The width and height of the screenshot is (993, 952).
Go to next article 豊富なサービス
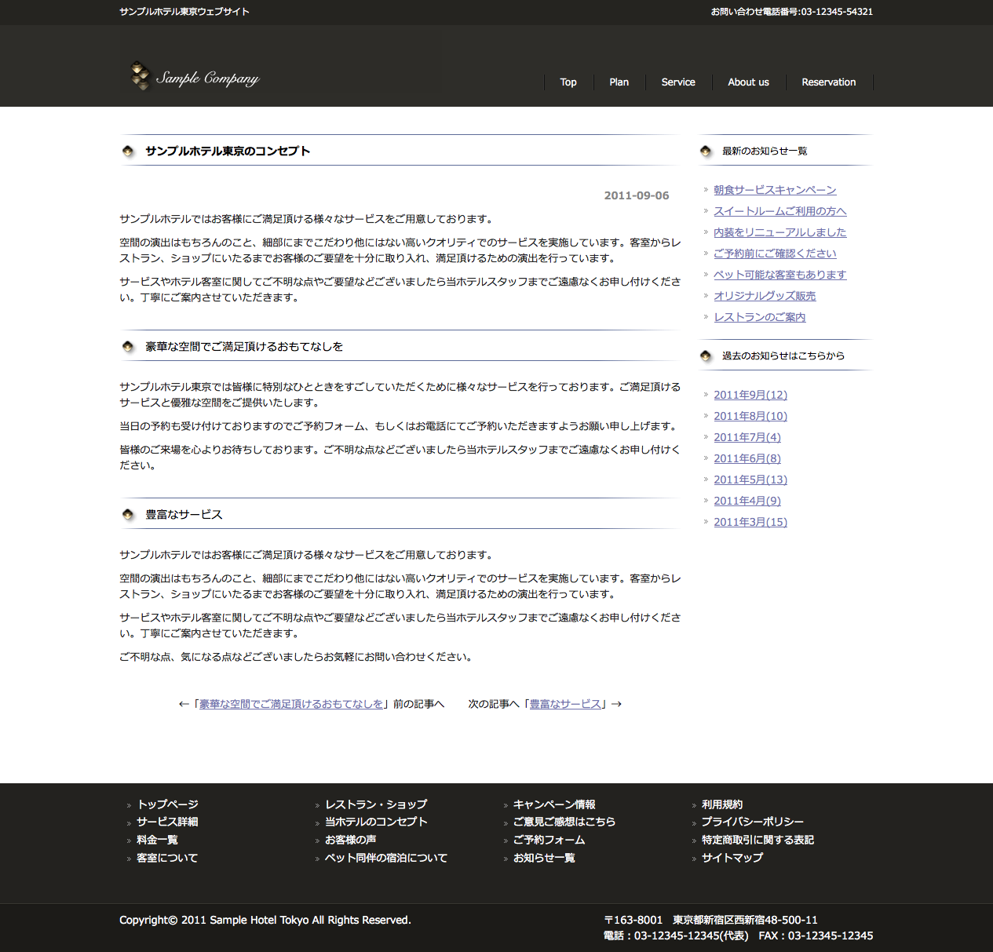pyautogui.click(x=565, y=704)
